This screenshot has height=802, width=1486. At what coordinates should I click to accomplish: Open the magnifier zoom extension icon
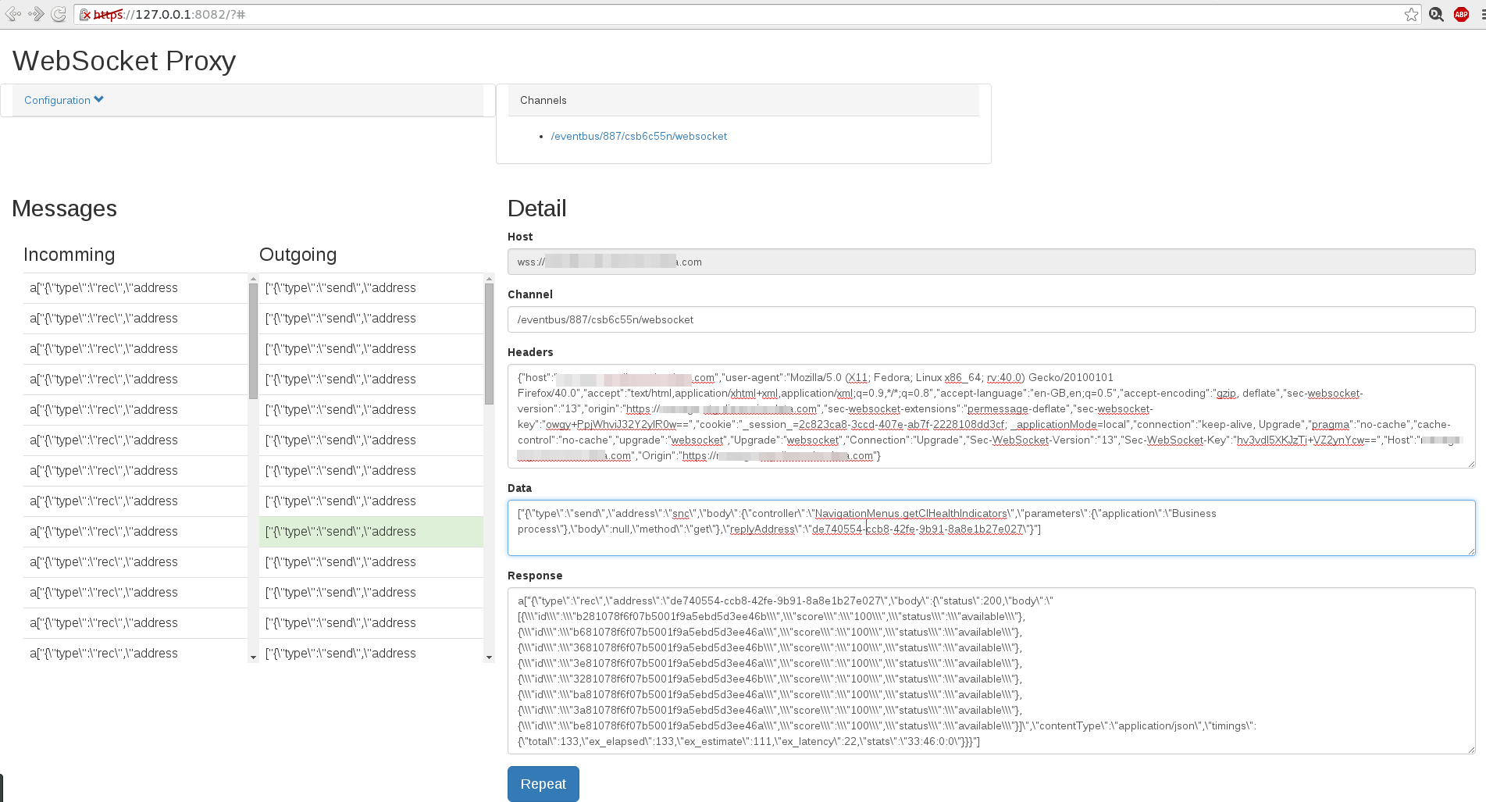pyautogui.click(x=1436, y=15)
